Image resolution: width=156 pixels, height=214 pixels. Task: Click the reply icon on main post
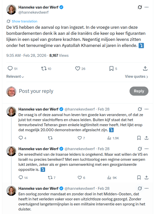tap(10, 68)
